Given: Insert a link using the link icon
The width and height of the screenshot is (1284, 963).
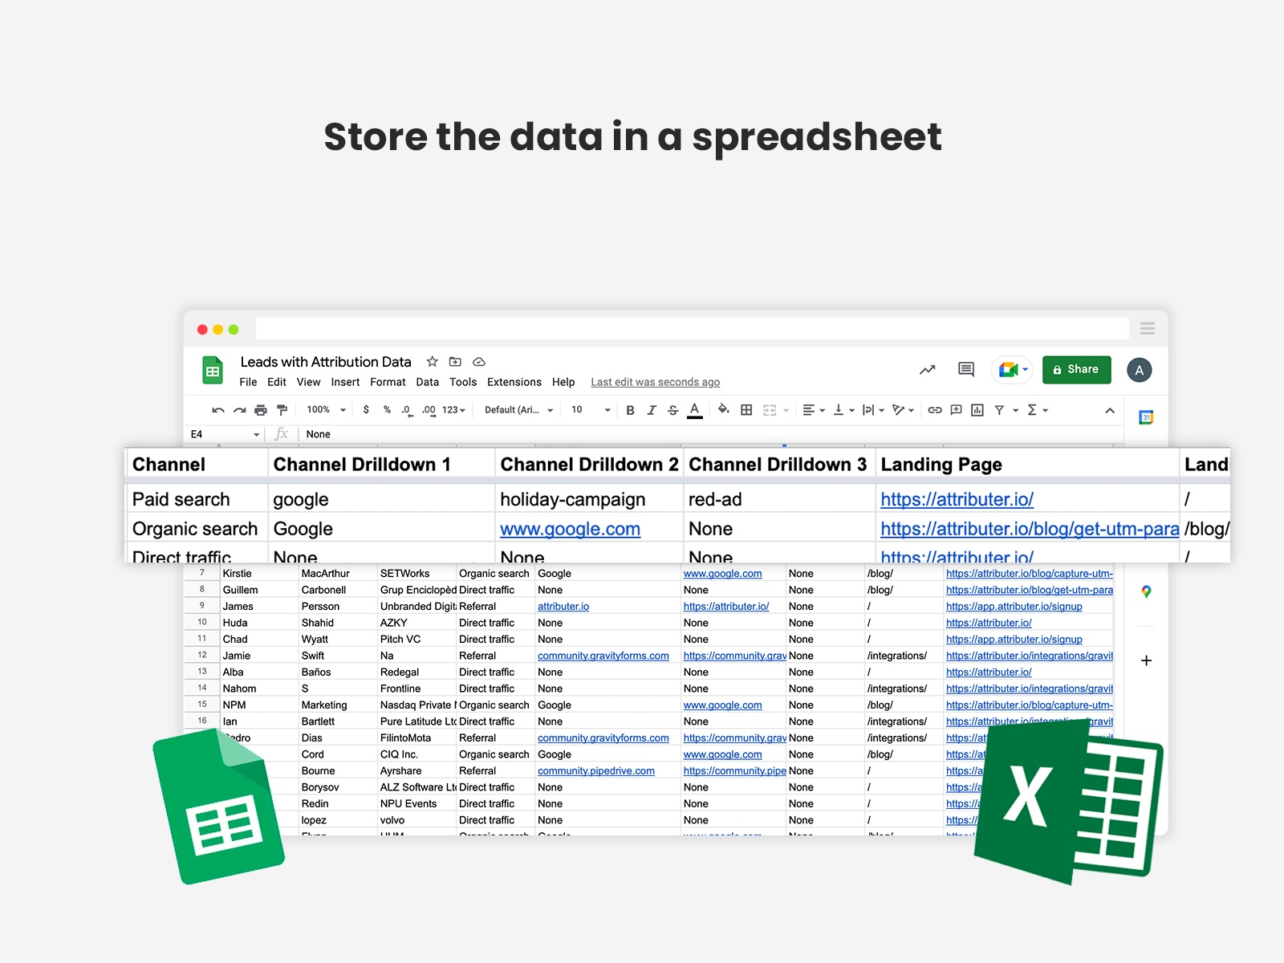Looking at the screenshot, I should (933, 409).
